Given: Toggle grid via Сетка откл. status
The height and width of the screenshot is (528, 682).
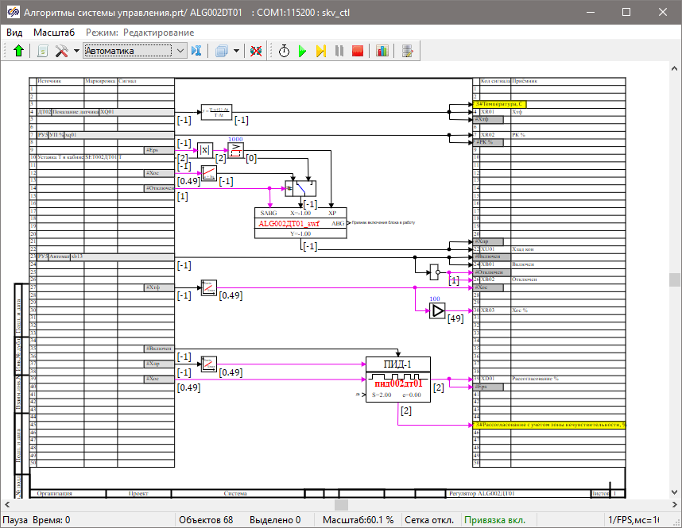Looking at the screenshot, I should [430, 520].
